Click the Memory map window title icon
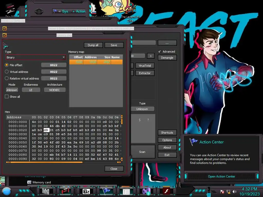This screenshot has height=197, width=263. tap(5, 35)
